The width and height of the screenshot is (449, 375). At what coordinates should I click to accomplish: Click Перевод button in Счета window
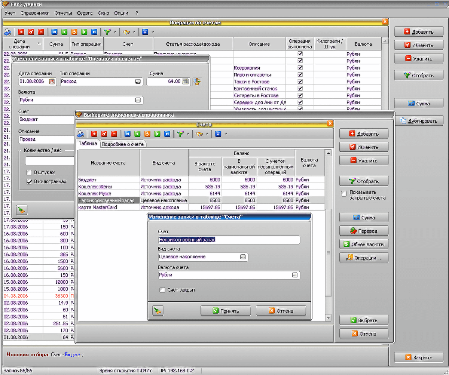click(364, 231)
